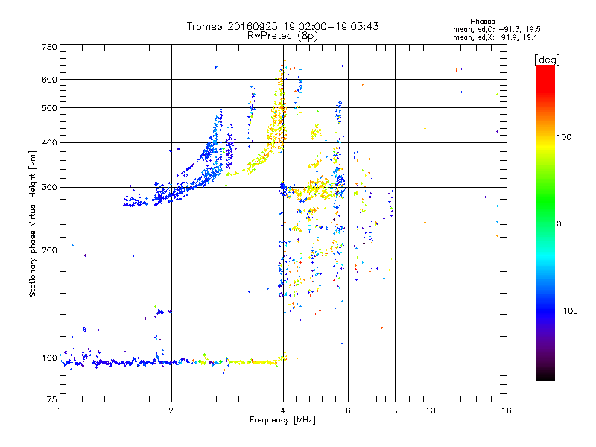
Task: Click the '[deg]' colorbar unit label
Action: (x=547, y=60)
